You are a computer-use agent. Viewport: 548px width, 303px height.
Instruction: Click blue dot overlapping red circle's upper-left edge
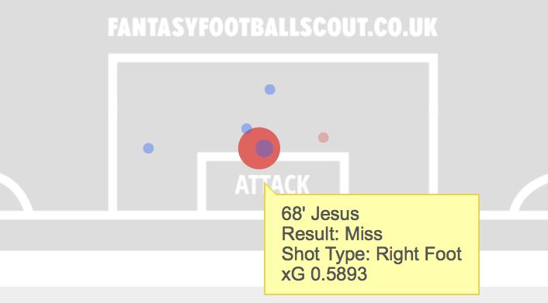[x=246, y=129]
